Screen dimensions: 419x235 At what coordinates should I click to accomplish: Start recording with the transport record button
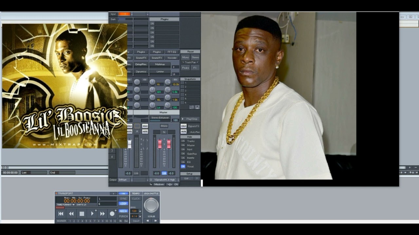coord(112,214)
